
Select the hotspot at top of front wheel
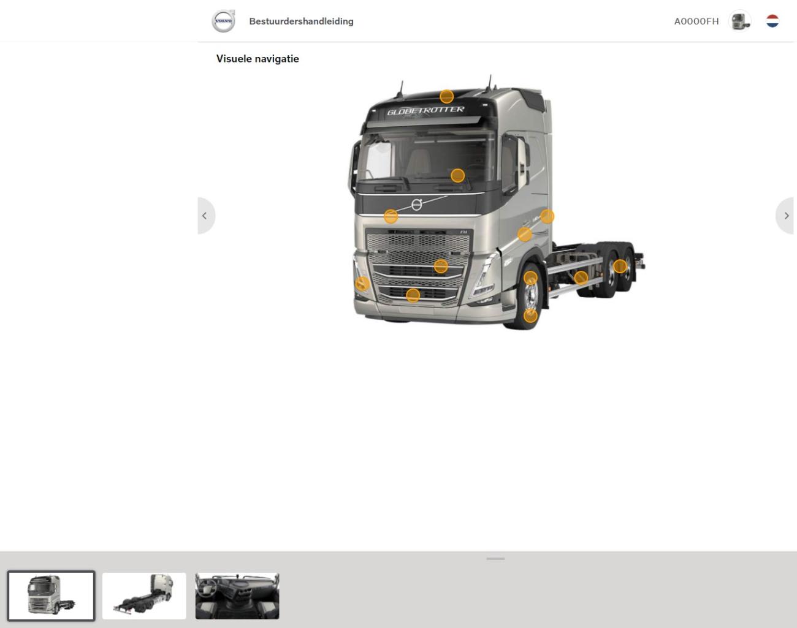pos(530,278)
